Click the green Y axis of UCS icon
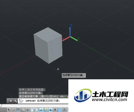This screenshot has width=134, height=112. (x=74, y=39)
